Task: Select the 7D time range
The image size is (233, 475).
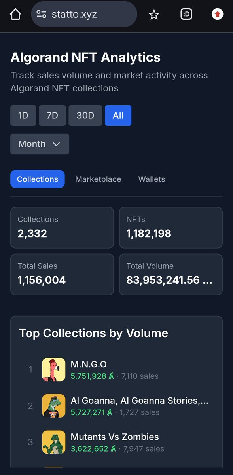Action: pos(52,116)
